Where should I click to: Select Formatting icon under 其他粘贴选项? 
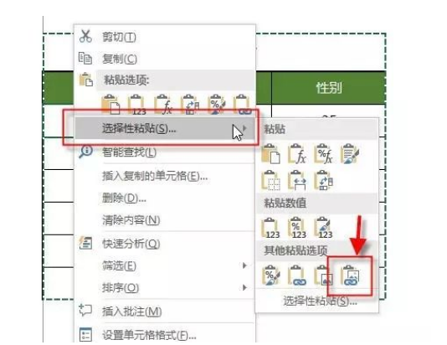coord(271,275)
